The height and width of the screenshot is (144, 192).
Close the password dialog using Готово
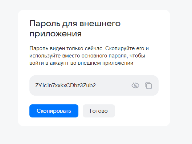99,111
